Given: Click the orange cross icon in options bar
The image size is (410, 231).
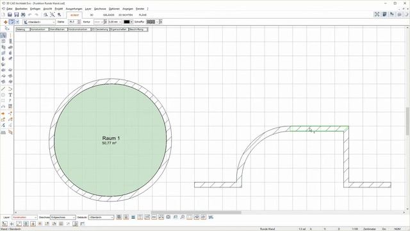Looking at the screenshot, I should point(5,22).
